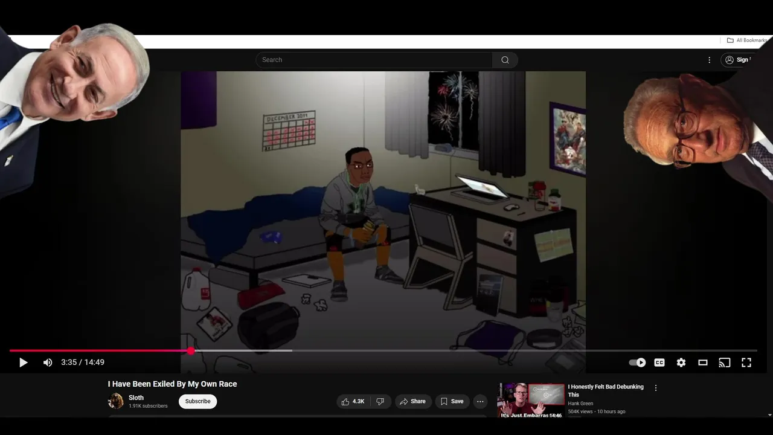Open 'I Honestly Felt Bad Debunking This' title
The height and width of the screenshot is (435, 773).
coord(606,391)
